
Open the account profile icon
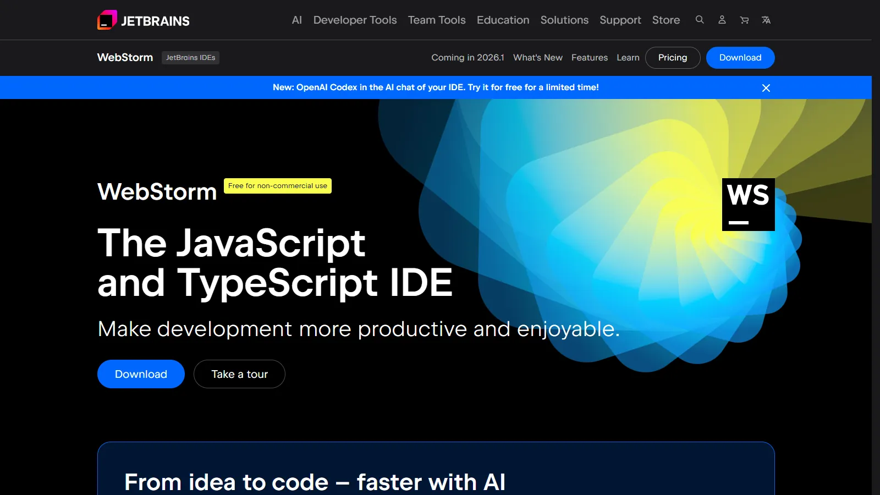[722, 20]
